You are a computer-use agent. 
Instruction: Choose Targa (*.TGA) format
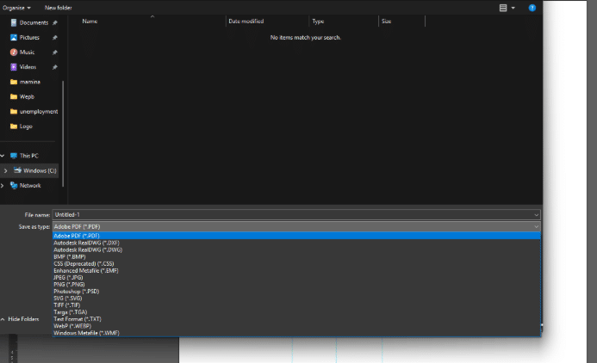pyautogui.click(x=296, y=312)
